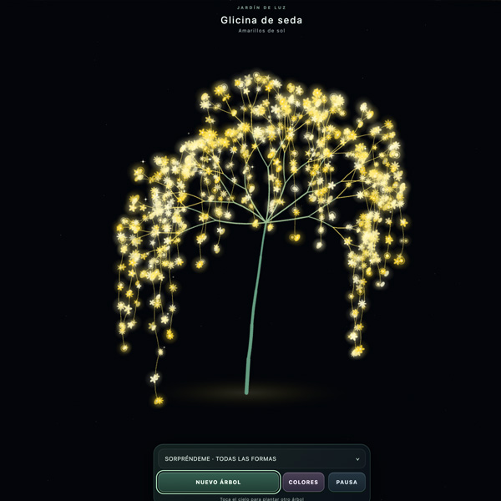
Task: Pause the animation with Pausa
Action: (347, 482)
